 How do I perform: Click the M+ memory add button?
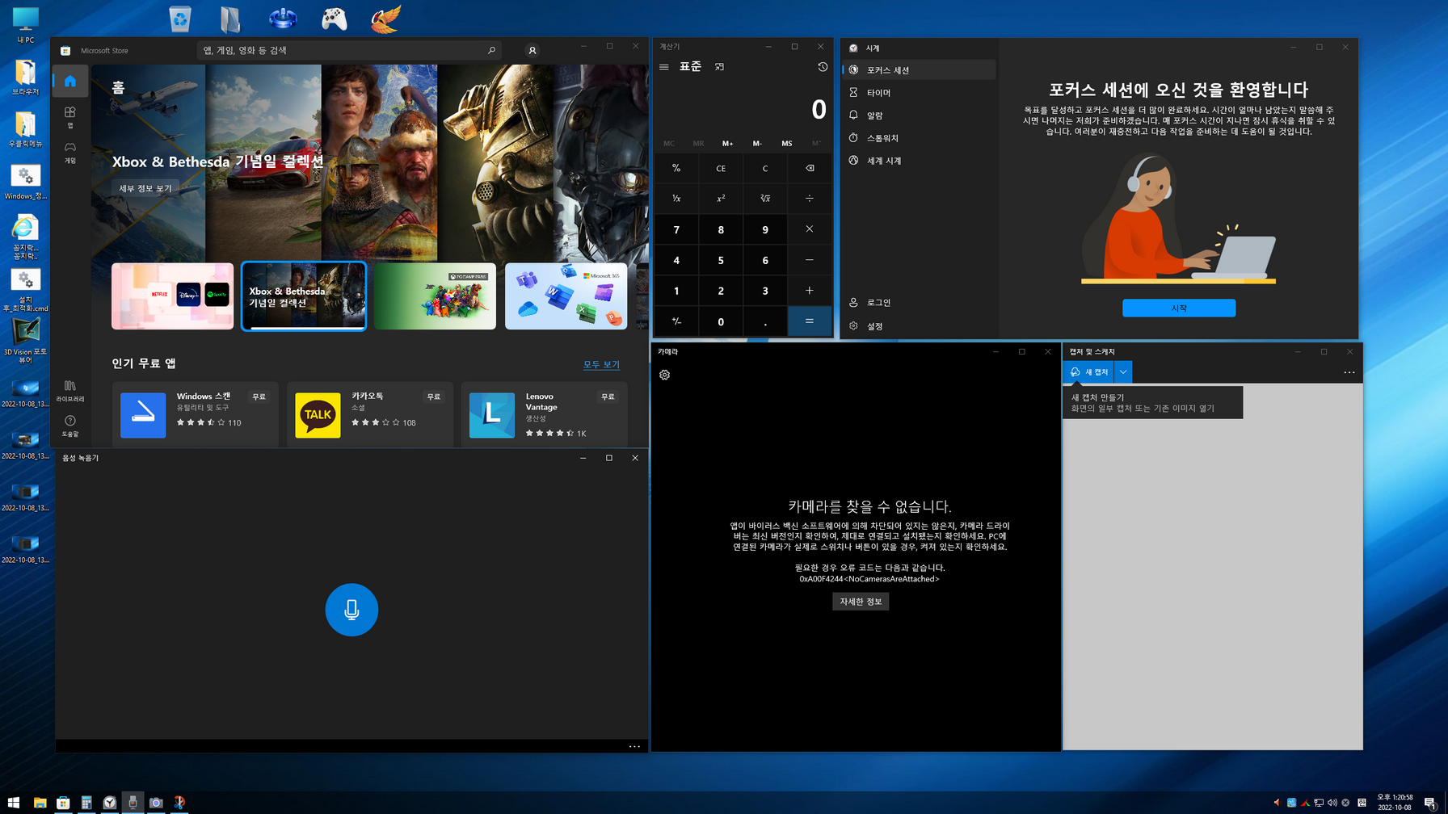(x=727, y=143)
